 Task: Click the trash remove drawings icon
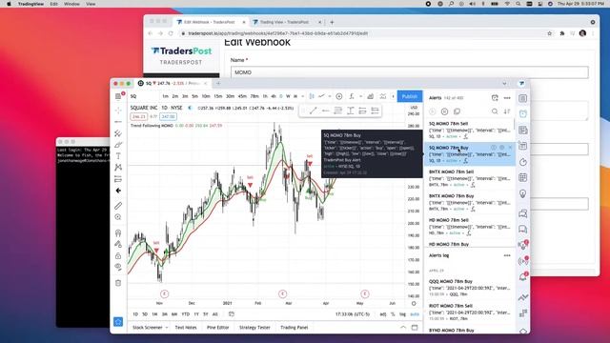[x=118, y=283]
